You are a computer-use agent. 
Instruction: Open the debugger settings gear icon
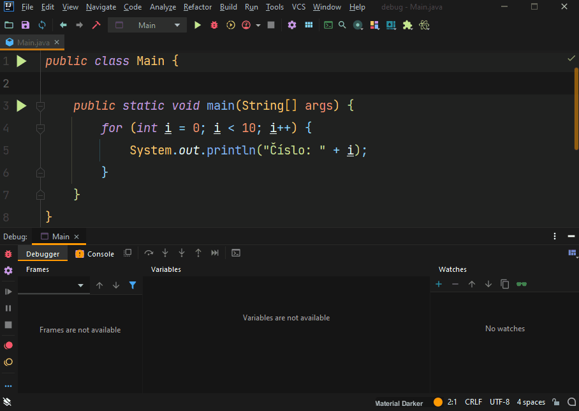[x=8, y=270]
